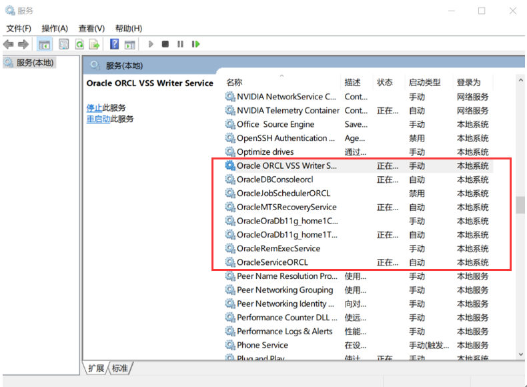Click the Start Service play icon
The width and height of the screenshot is (527, 387).
(151, 44)
